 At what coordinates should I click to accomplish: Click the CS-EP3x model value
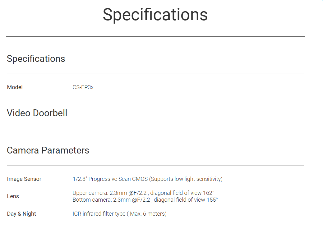point(83,87)
